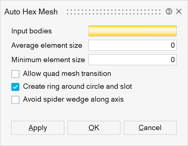The height and width of the screenshot is (146, 188).
Task: Click the dotted drag handle in title bar
Action: (x=114, y=12)
